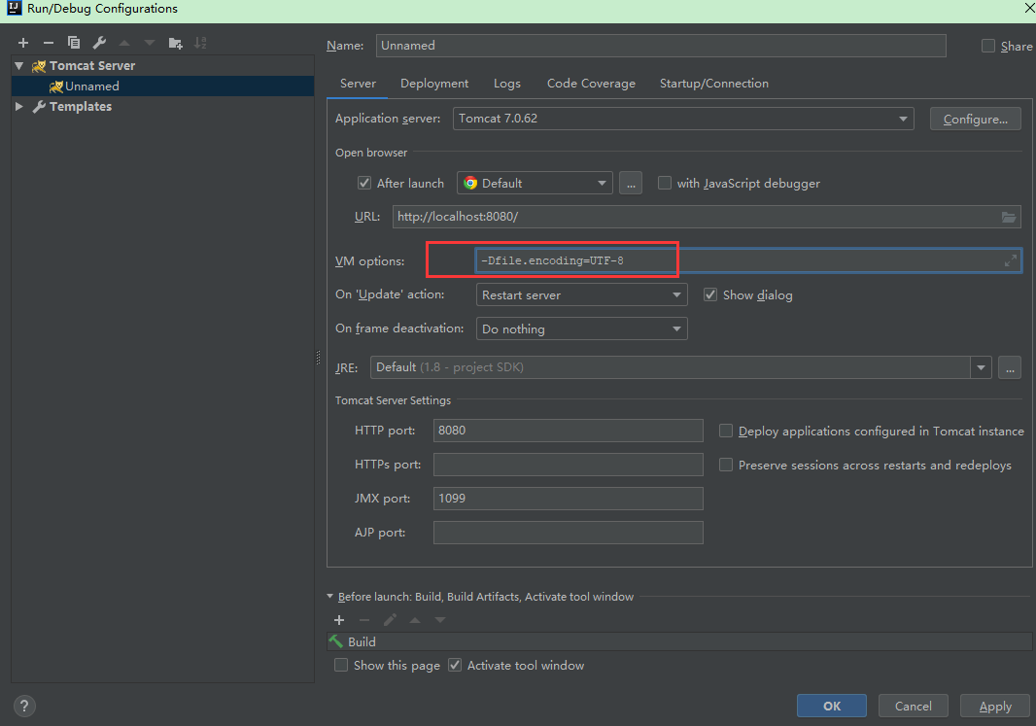Click the panel splitter handle beside the tree
Screen dimensions: 1036x726
(x=318, y=358)
